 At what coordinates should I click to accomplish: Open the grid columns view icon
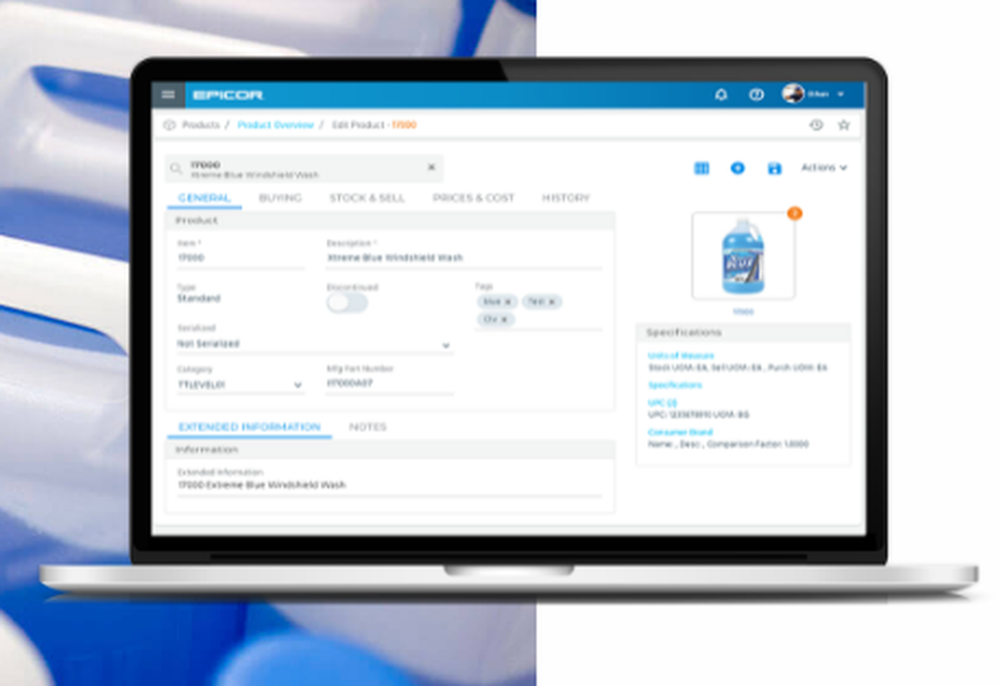click(701, 168)
